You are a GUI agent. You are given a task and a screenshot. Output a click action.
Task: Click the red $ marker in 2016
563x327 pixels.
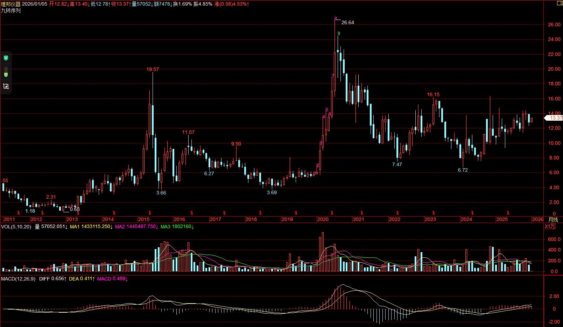point(191,213)
